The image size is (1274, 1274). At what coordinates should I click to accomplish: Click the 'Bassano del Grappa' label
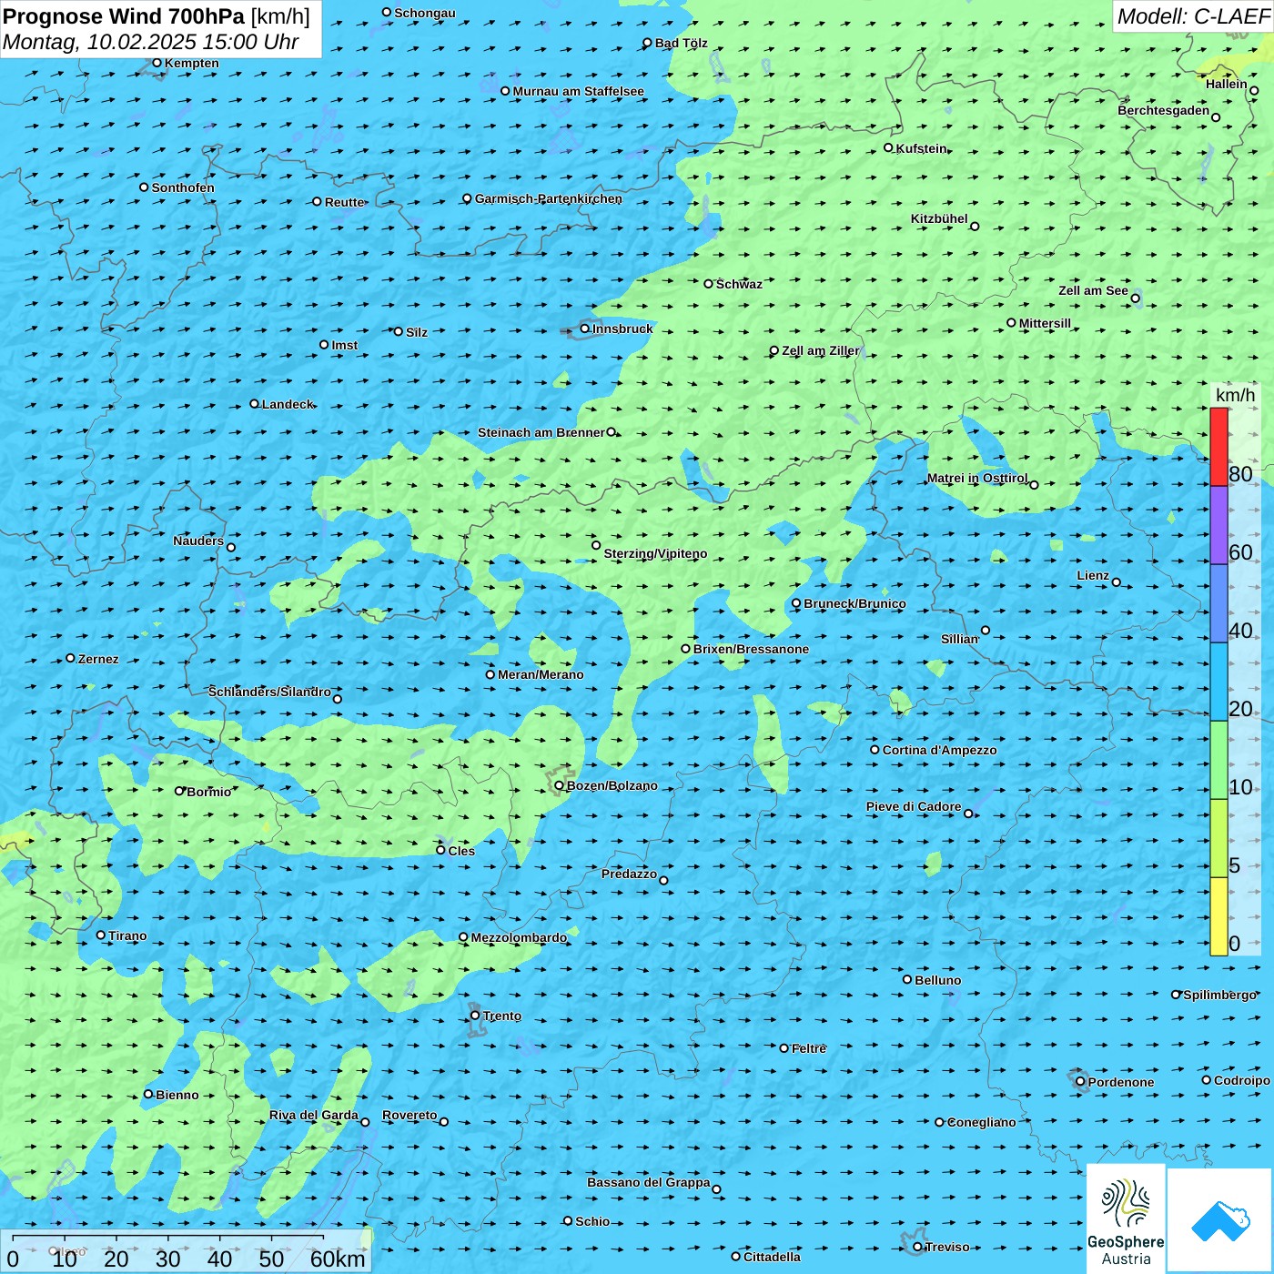click(648, 1182)
